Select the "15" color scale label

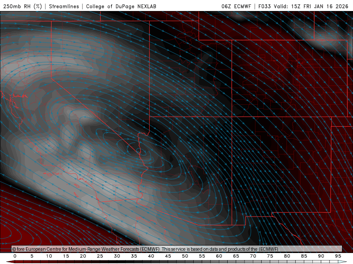point(66,256)
